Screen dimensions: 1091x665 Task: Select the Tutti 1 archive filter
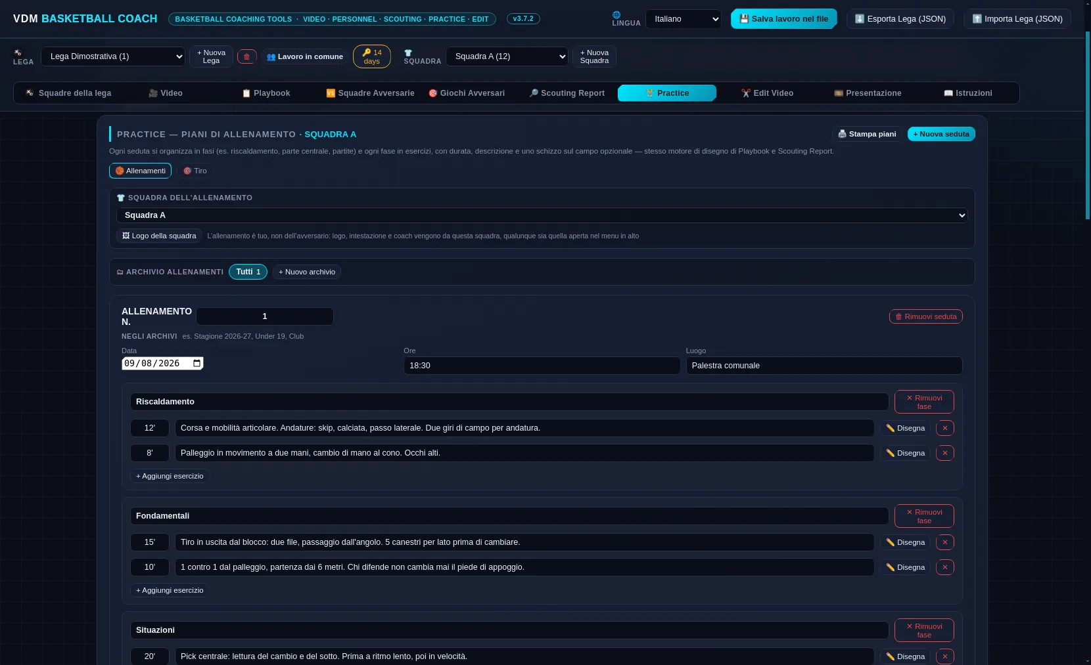click(x=248, y=272)
